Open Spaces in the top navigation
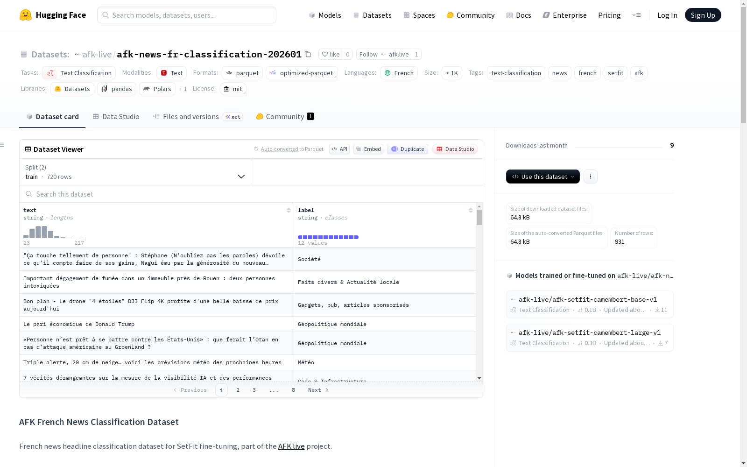This screenshot has height=467, width=747. [x=419, y=15]
